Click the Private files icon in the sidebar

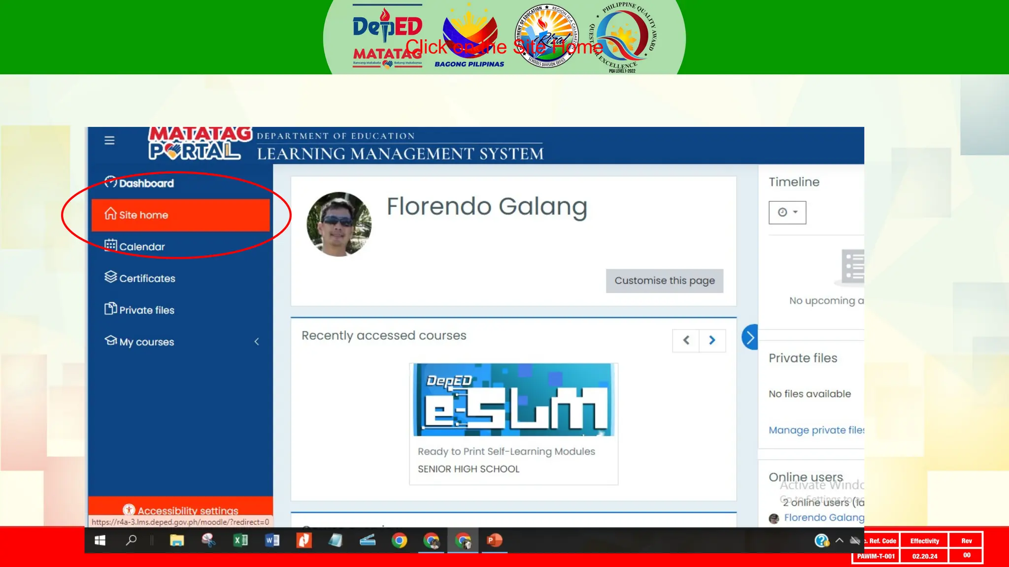tap(110, 309)
